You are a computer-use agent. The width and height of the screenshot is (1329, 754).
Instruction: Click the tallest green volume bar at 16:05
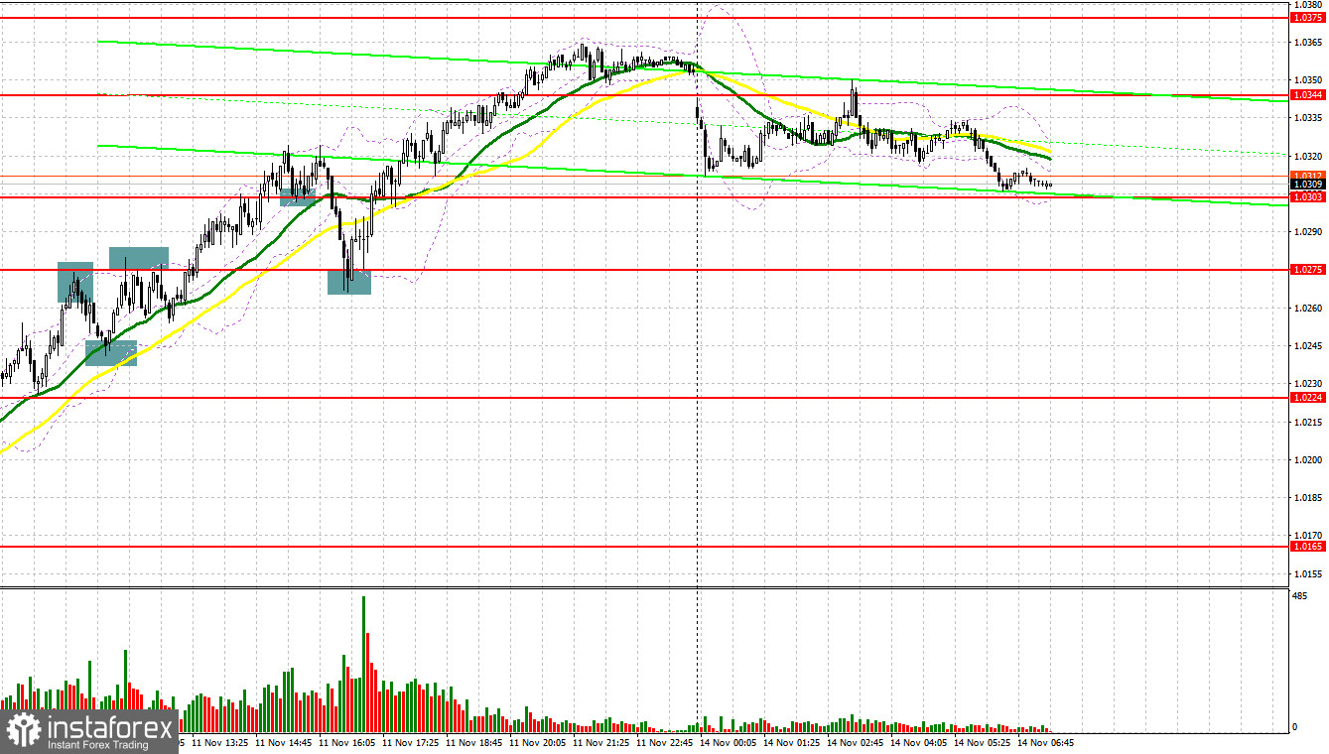[x=364, y=664]
